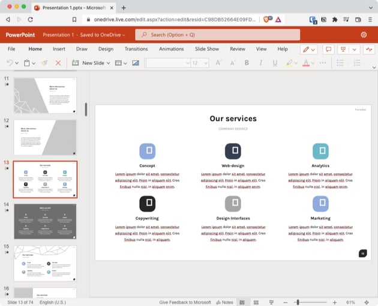Open the slide Layout dropdown
Screen dimensions: 378x306
point(120,63)
